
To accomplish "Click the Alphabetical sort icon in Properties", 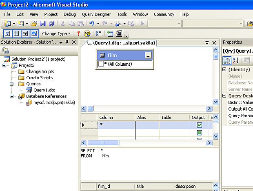I will point(235,60).
